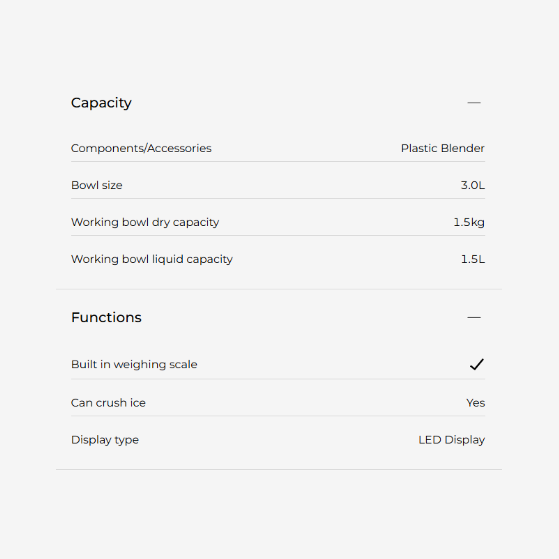Select the Components/Accessories label
The image size is (559, 559).
pyautogui.click(x=141, y=148)
